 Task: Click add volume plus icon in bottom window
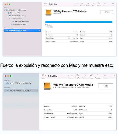[x=69, y=76]
